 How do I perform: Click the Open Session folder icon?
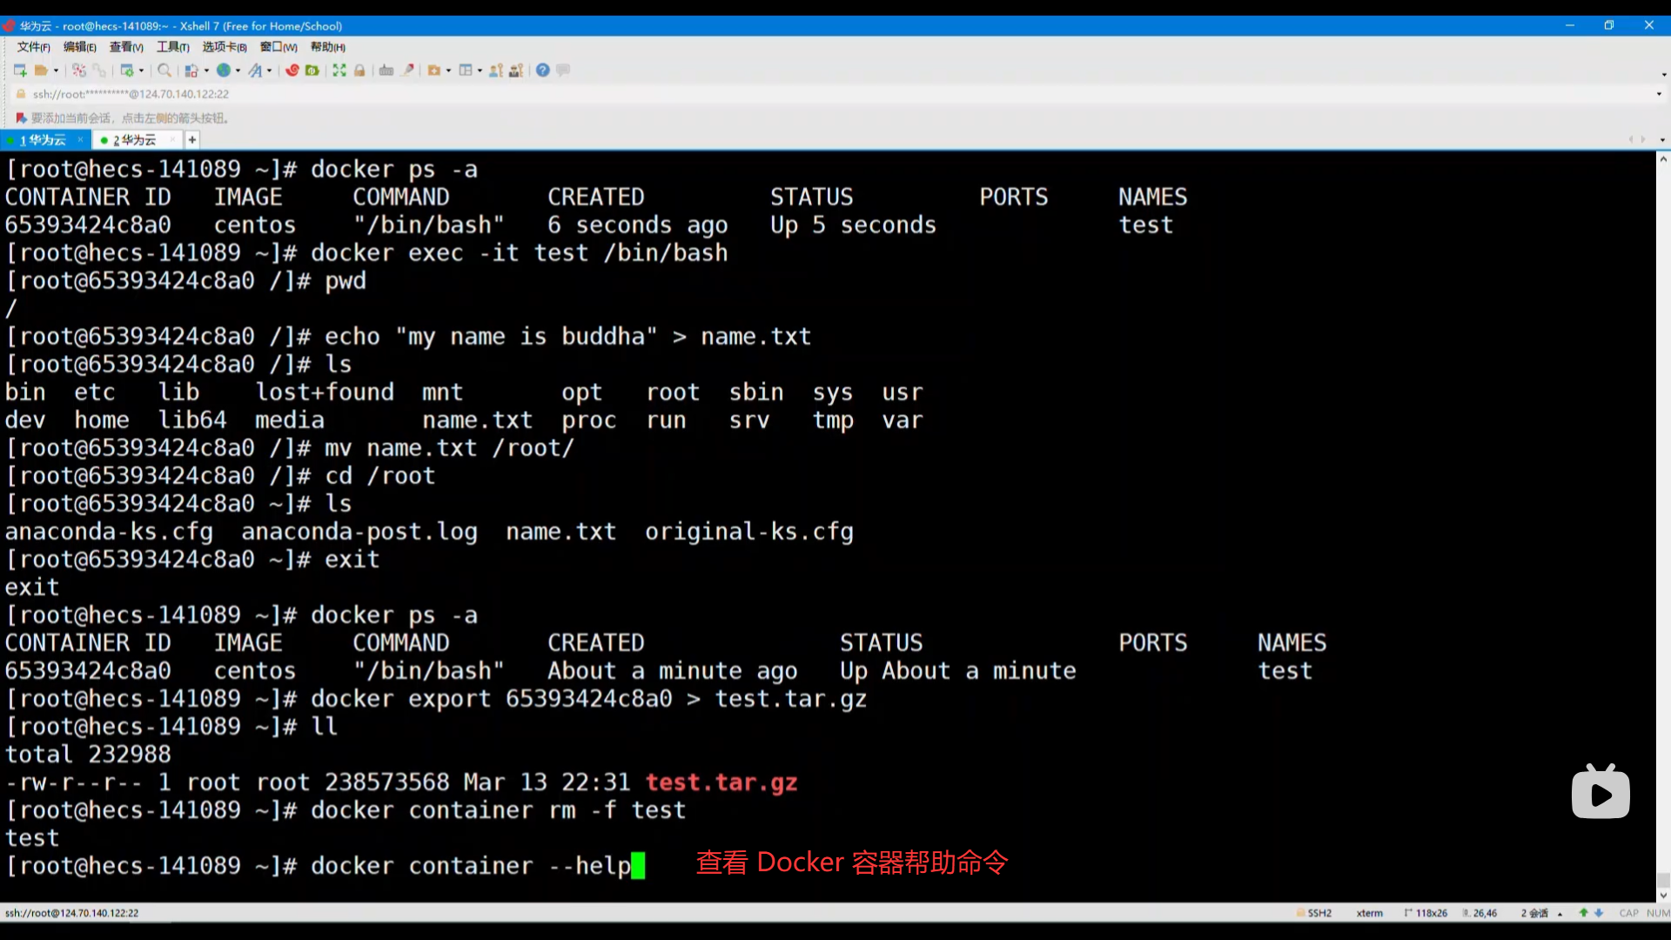[x=40, y=70]
